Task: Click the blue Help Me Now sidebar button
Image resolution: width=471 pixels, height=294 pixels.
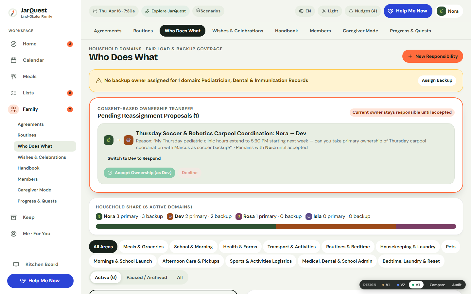Action: [40, 281]
